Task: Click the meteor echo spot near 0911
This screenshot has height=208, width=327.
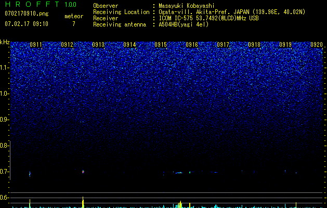Action: (x=30, y=174)
